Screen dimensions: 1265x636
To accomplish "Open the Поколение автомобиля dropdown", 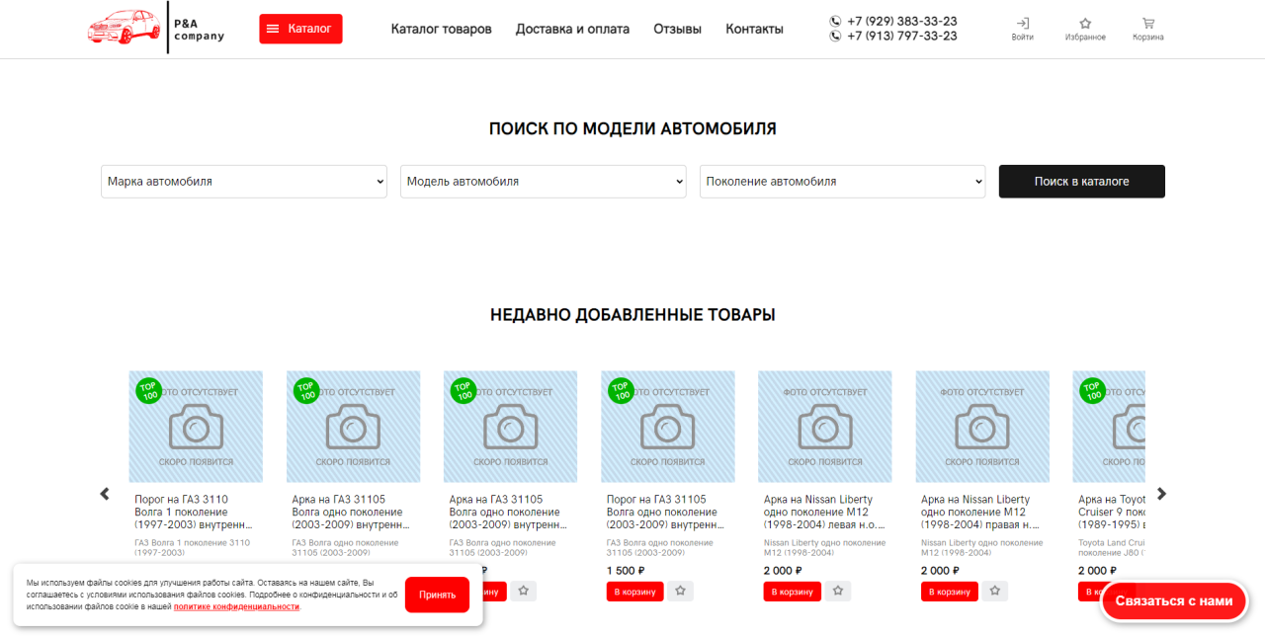I will click(843, 182).
